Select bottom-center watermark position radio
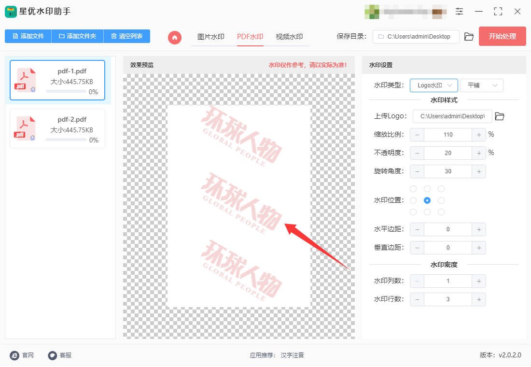The width and height of the screenshot is (531, 367). 427,212
